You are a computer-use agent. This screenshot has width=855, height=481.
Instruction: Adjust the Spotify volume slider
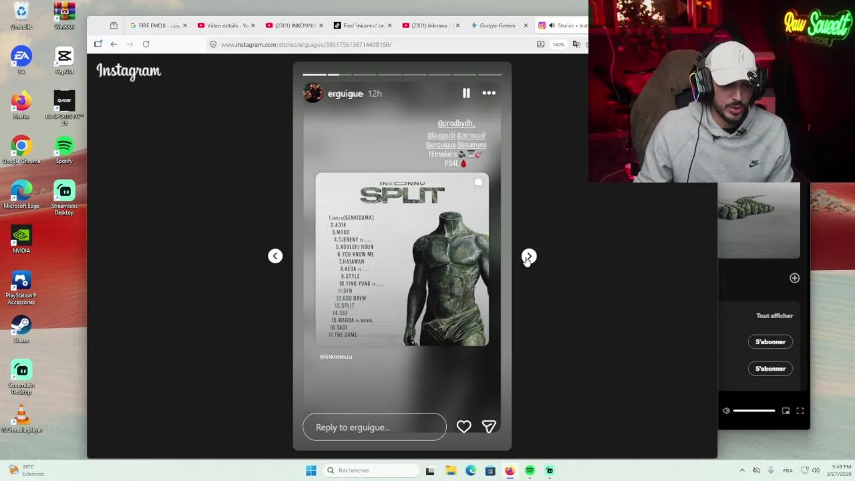(x=754, y=411)
